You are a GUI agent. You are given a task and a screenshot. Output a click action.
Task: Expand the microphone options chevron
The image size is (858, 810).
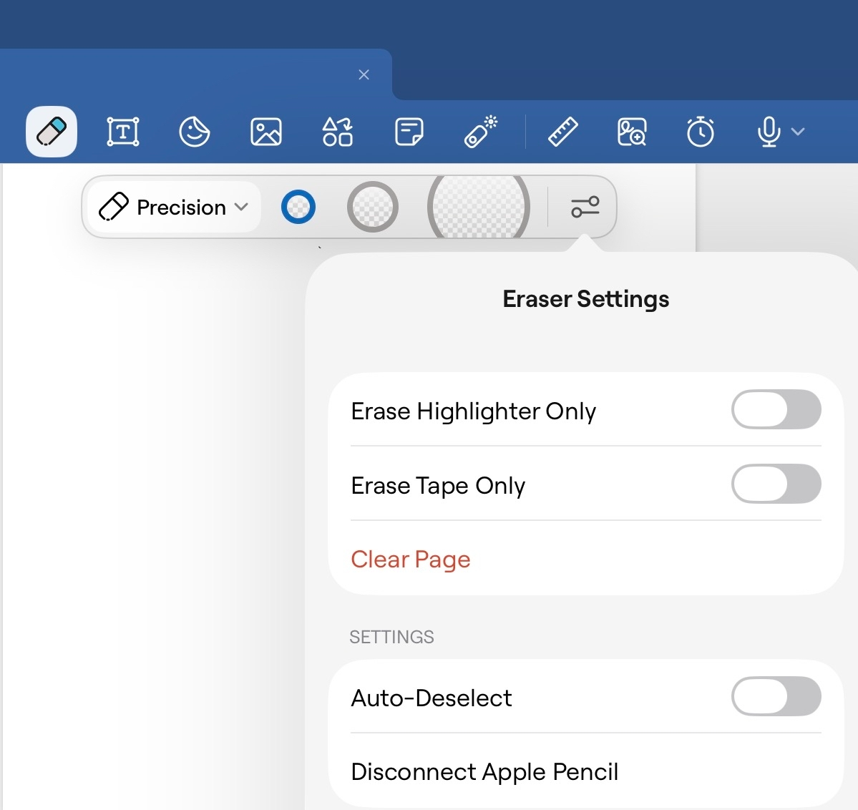tap(799, 132)
